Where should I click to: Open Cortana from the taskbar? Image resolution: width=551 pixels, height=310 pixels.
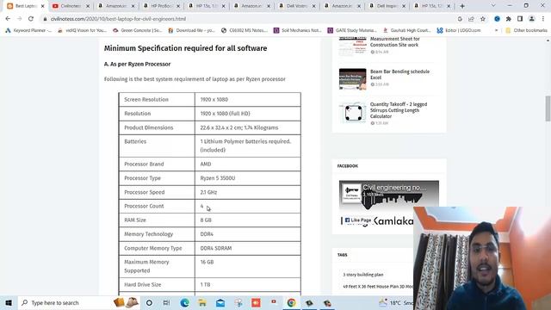coord(149,302)
